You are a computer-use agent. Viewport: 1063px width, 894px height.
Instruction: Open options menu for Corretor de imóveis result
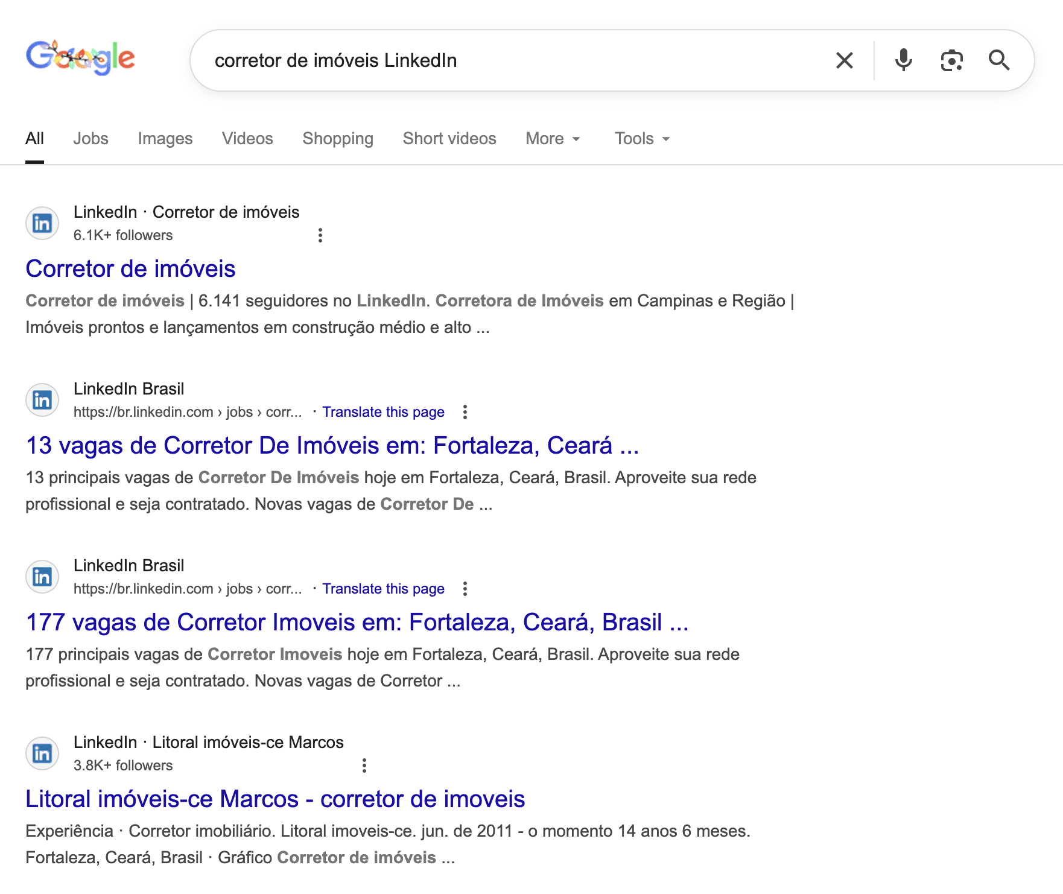tap(320, 235)
